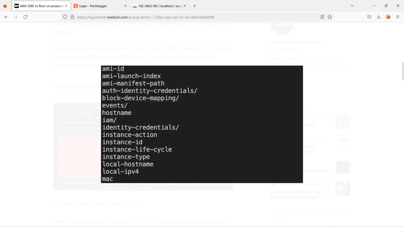Open Avinash Jain (@logicbomb) author link
The image size is (404, 227).
pos(296,42)
